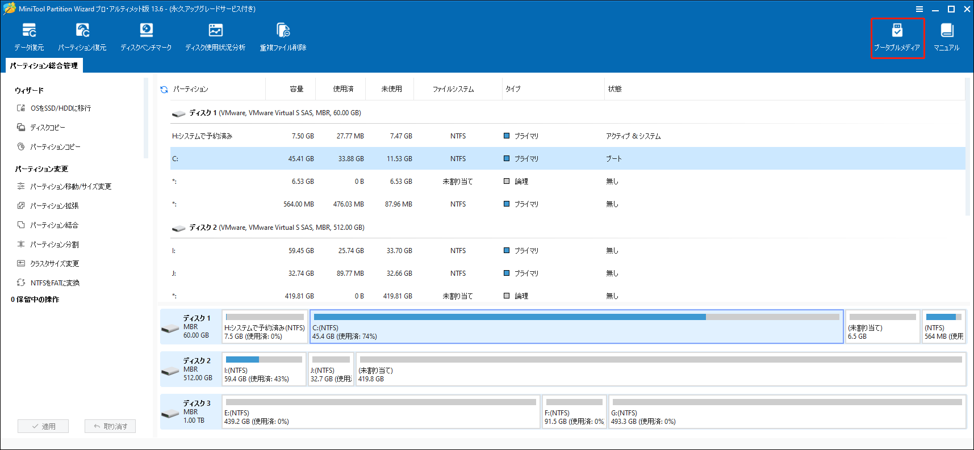Screen dimensions: 974x450
Task: Sort by 状態 column header
Action: pos(784,89)
